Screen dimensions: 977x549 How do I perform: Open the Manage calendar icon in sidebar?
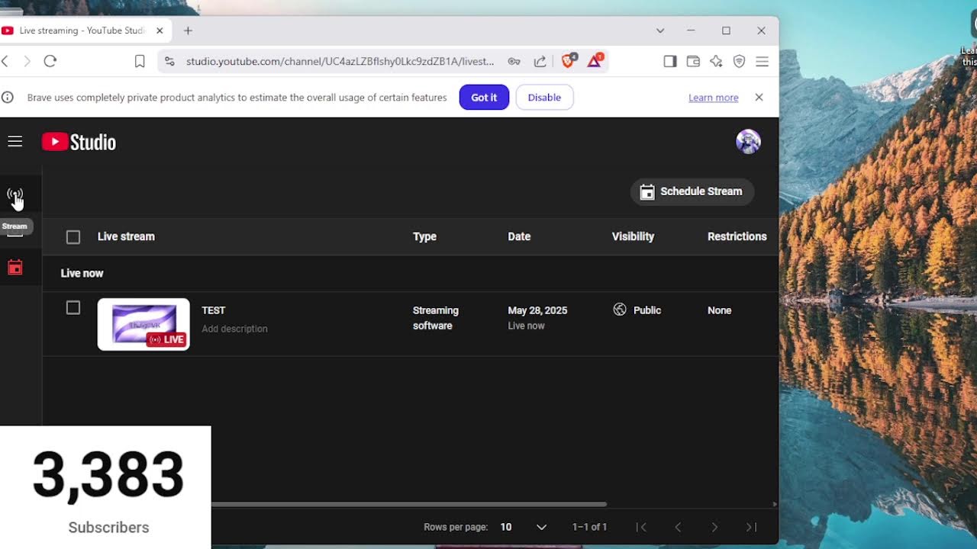tap(15, 268)
